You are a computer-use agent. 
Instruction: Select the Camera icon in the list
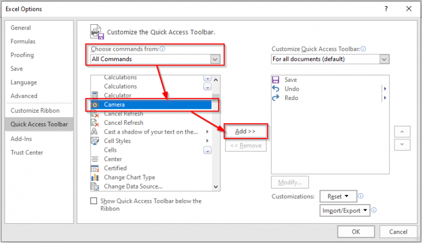(95, 104)
